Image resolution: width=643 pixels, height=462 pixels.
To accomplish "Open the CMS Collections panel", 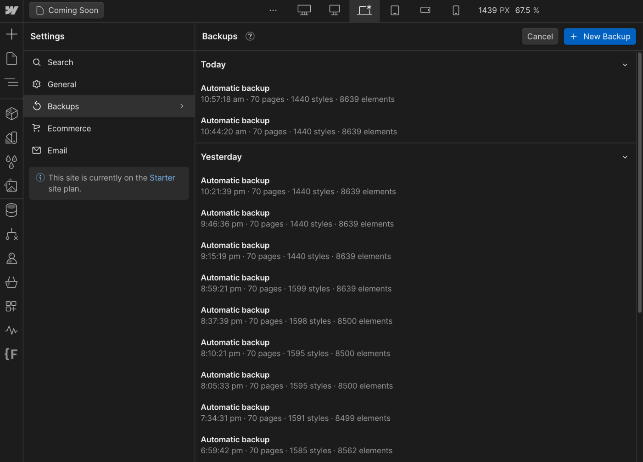I will [11, 210].
